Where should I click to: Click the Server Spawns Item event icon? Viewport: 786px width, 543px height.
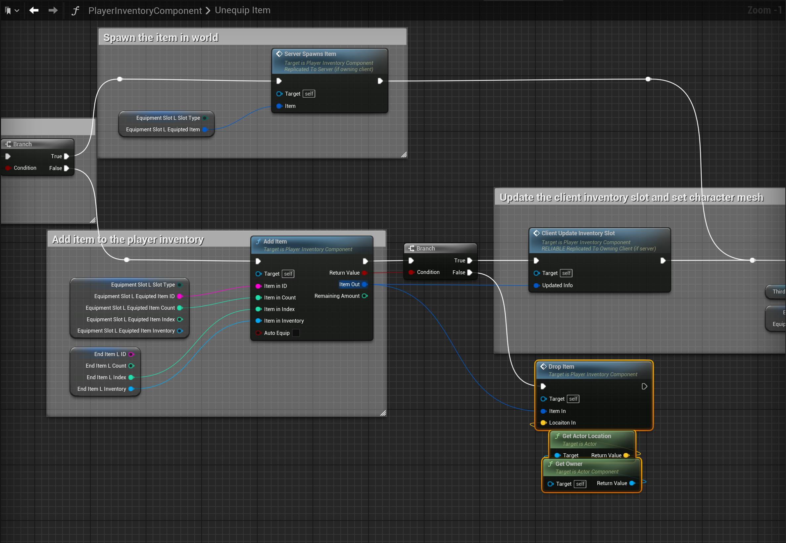tap(279, 54)
